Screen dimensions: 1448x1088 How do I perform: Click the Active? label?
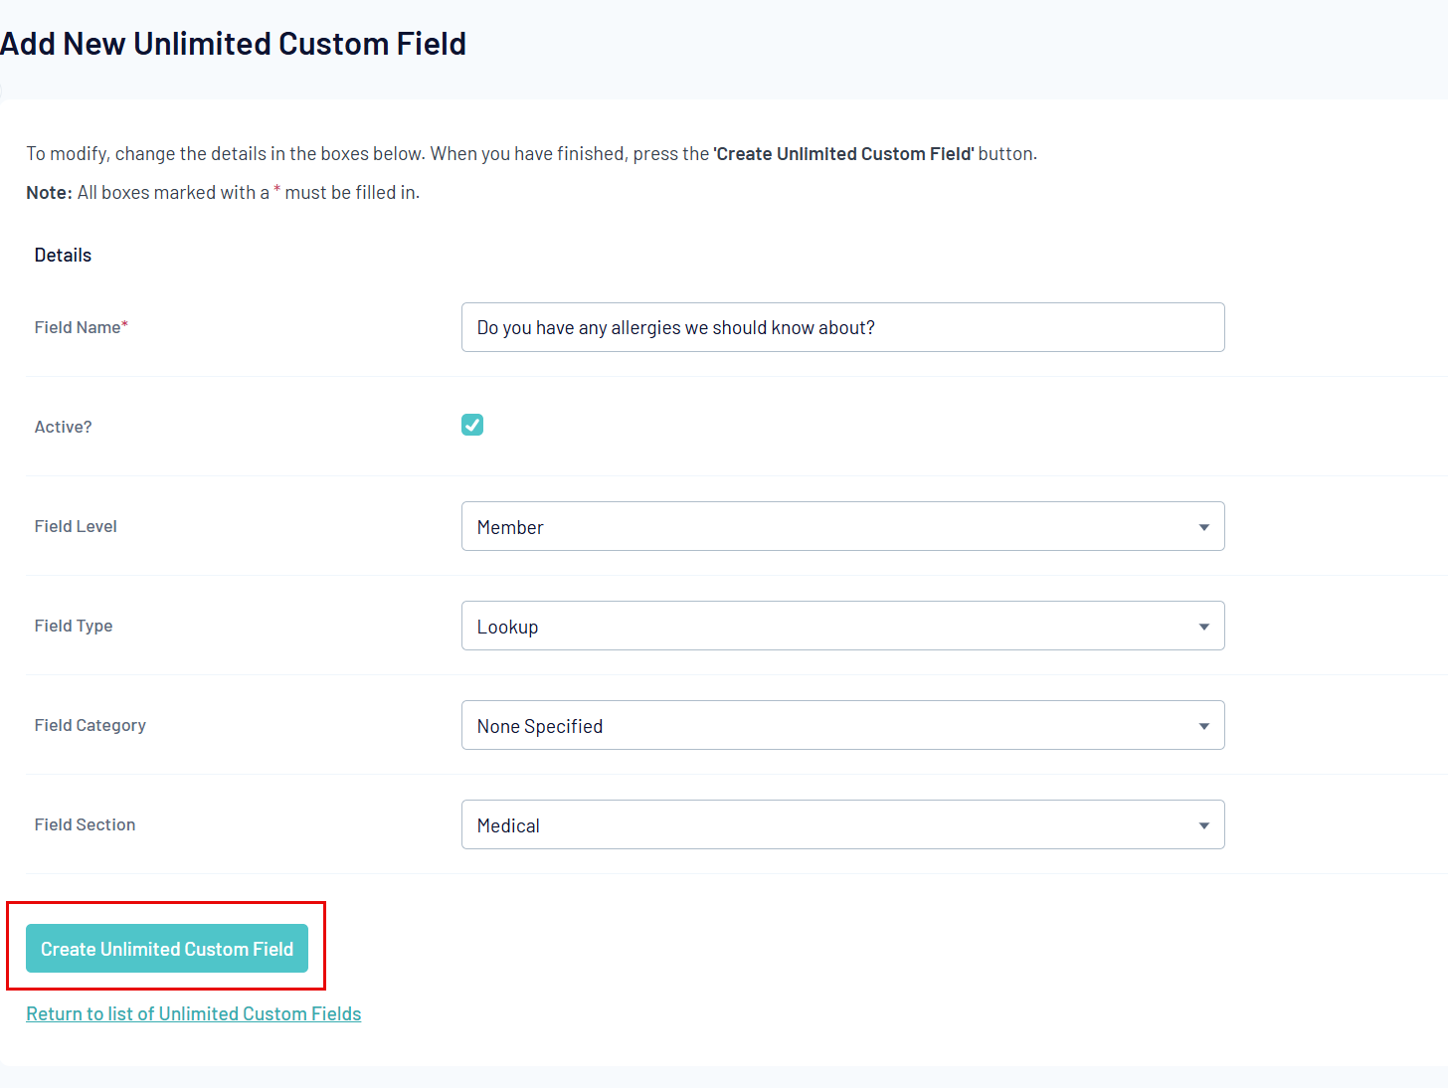pyautogui.click(x=63, y=427)
